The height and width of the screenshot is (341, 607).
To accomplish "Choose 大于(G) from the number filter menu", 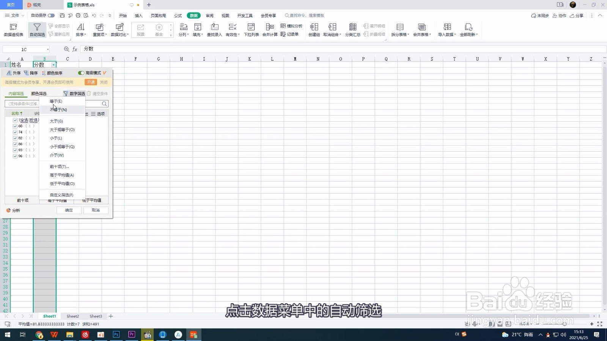I will pos(56,121).
